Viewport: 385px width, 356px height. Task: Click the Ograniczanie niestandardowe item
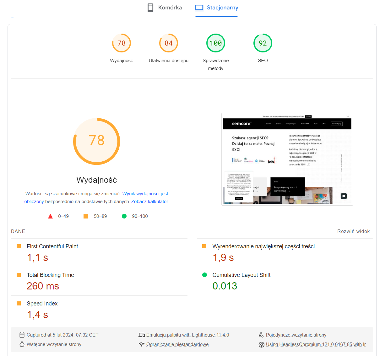(174, 344)
